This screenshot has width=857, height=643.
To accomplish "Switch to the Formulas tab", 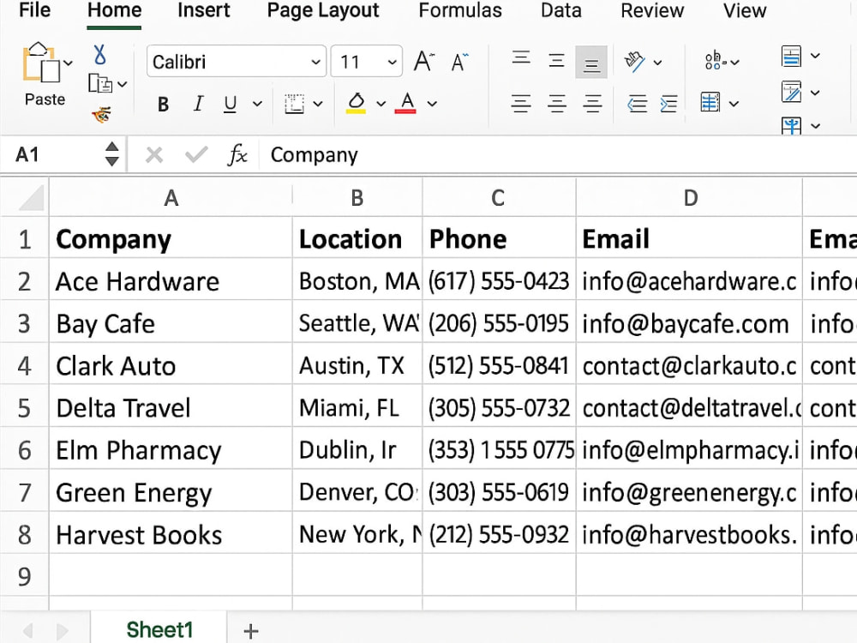I will tap(460, 10).
